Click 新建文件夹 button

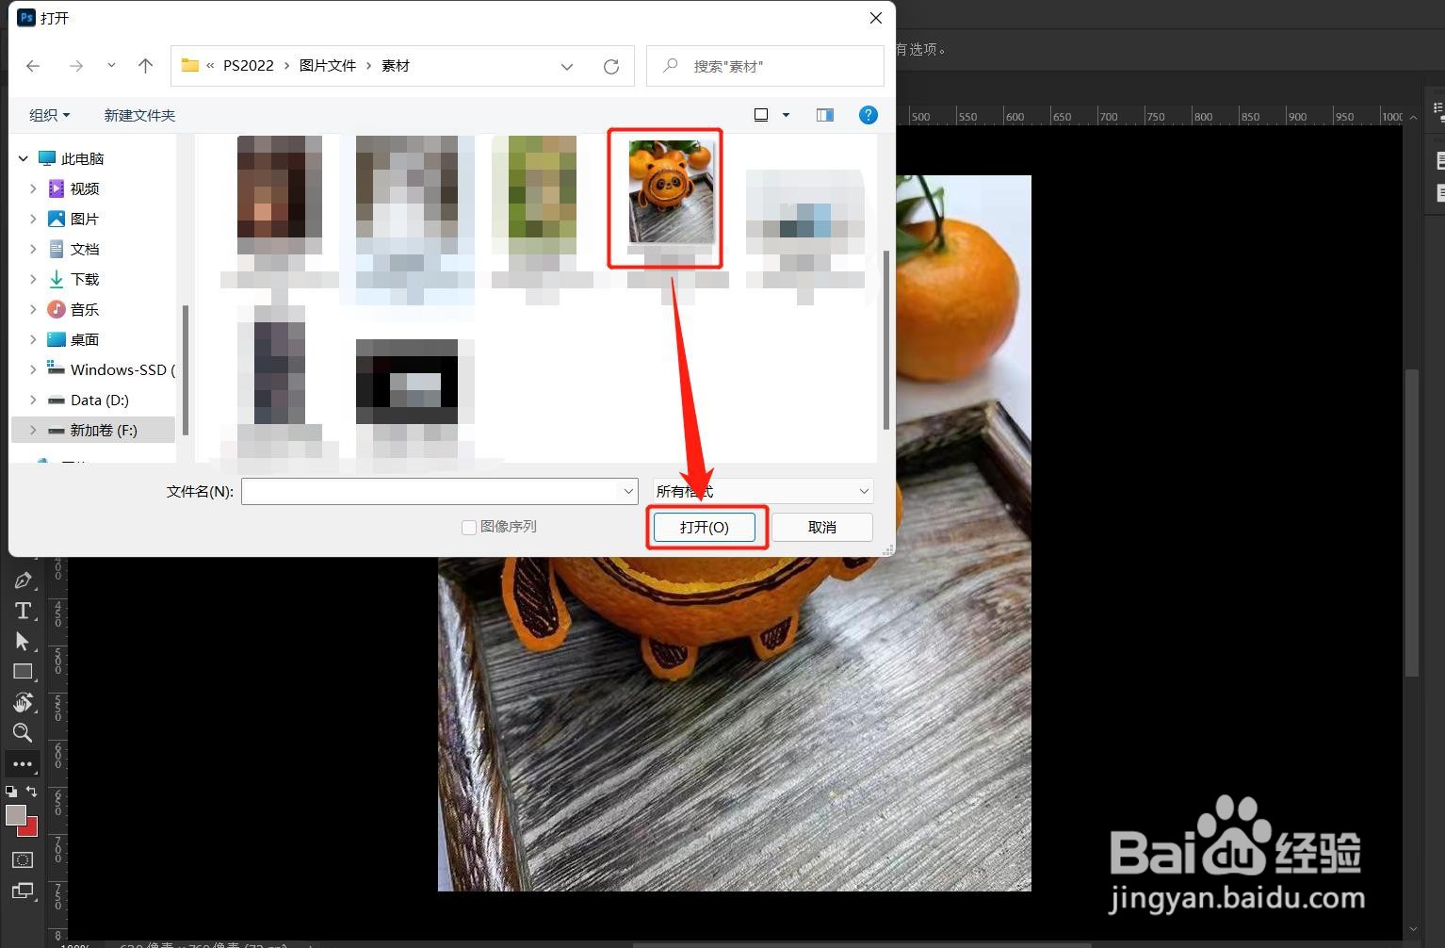tap(139, 115)
